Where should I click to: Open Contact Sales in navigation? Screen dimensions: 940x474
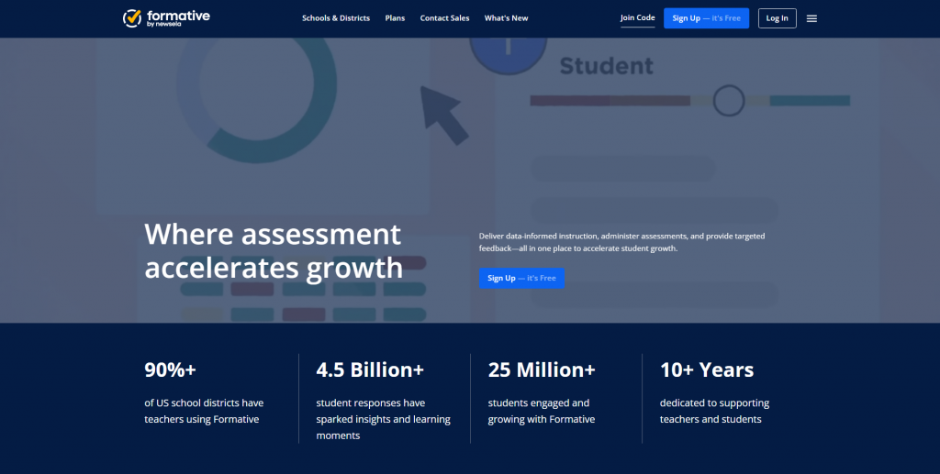click(x=444, y=18)
